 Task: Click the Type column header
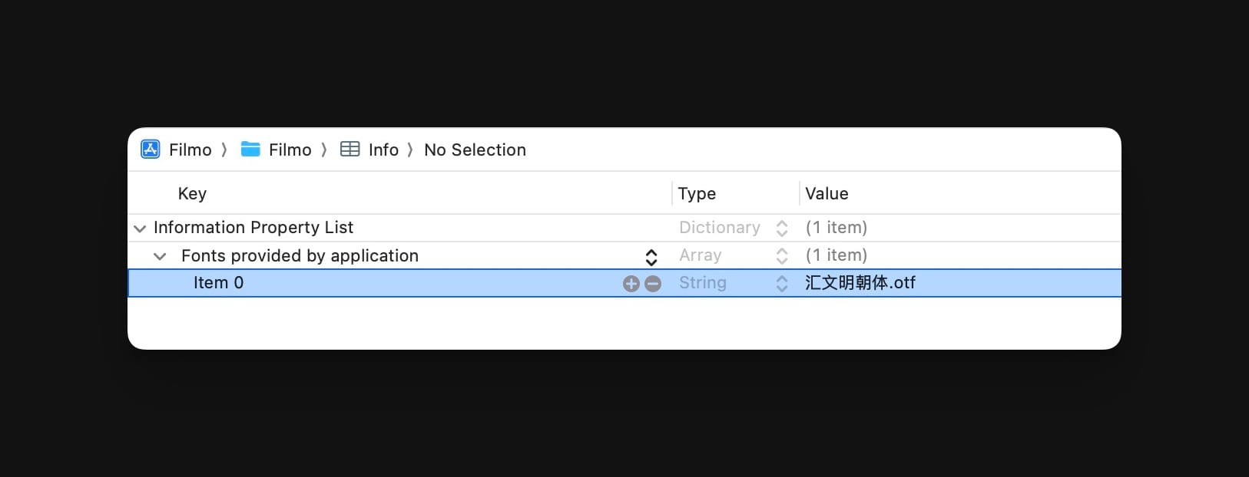[697, 193]
